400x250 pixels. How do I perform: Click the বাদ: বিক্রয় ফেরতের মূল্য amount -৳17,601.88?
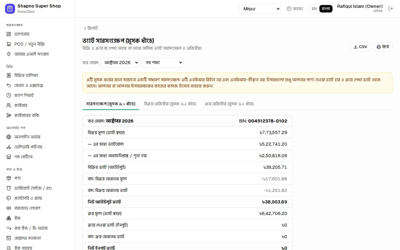(274, 179)
